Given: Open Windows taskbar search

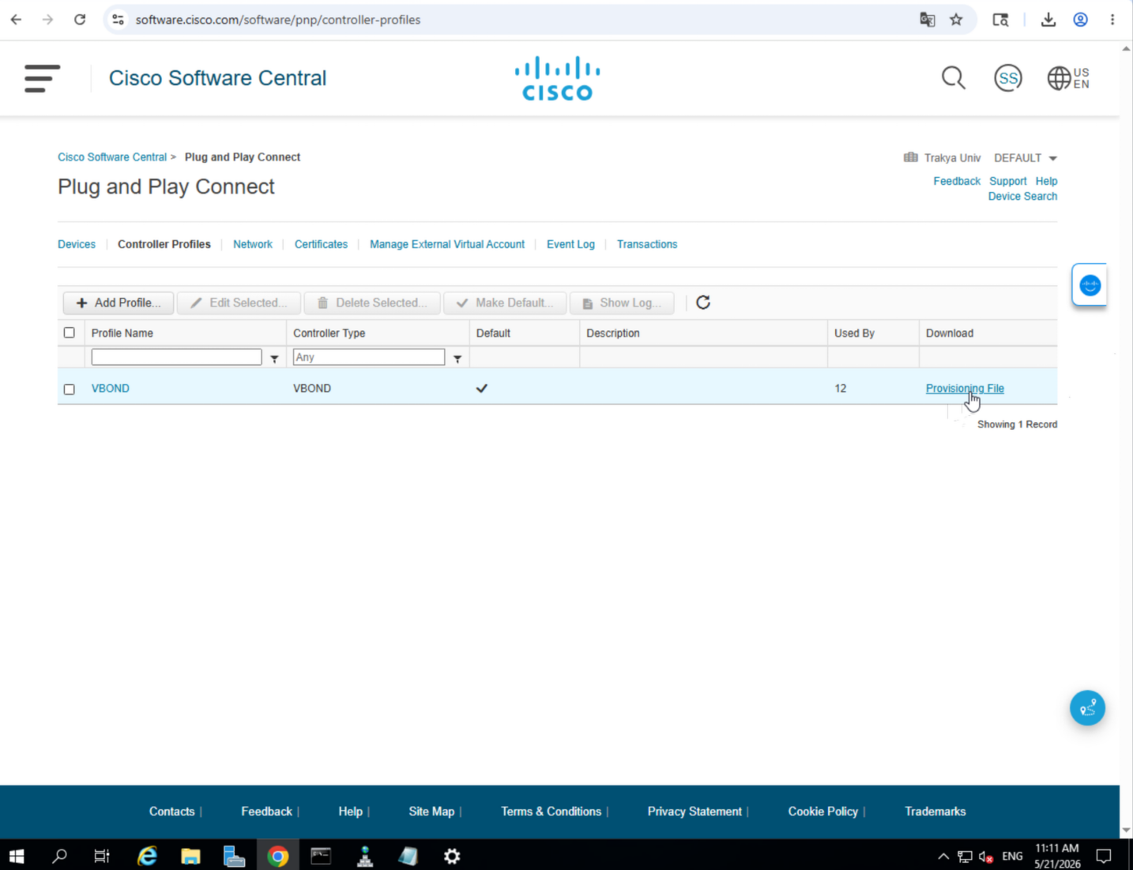Looking at the screenshot, I should pos(59,856).
